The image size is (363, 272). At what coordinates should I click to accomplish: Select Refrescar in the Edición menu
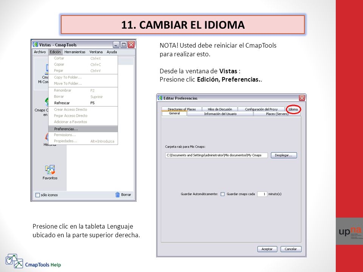click(x=83, y=103)
